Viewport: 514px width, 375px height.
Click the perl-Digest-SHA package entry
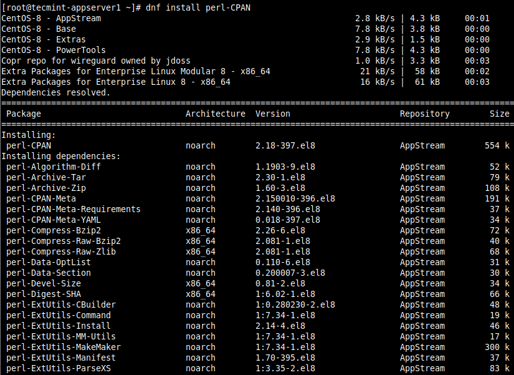click(44, 294)
